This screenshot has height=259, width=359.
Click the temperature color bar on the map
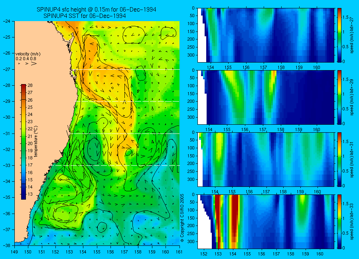[x=24, y=142]
